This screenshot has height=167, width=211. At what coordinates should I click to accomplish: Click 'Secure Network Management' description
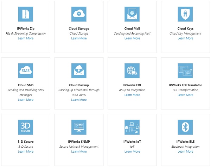(x=79, y=146)
